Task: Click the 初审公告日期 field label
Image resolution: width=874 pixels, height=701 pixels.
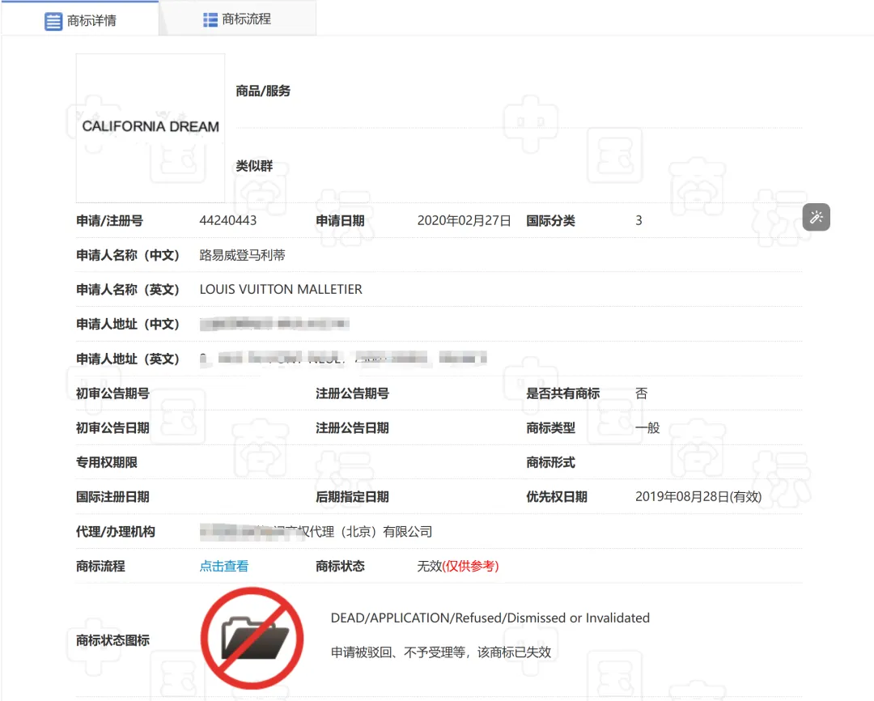Action: (x=112, y=427)
